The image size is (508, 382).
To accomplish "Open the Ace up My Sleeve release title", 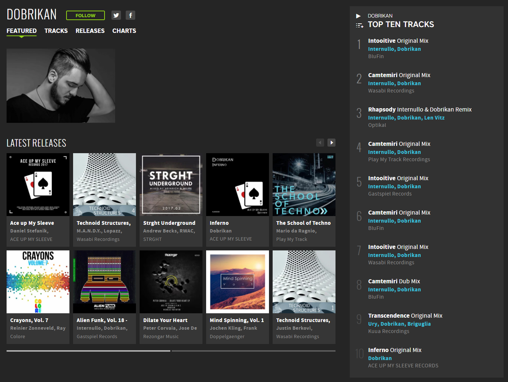I will [x=32, y=223].
